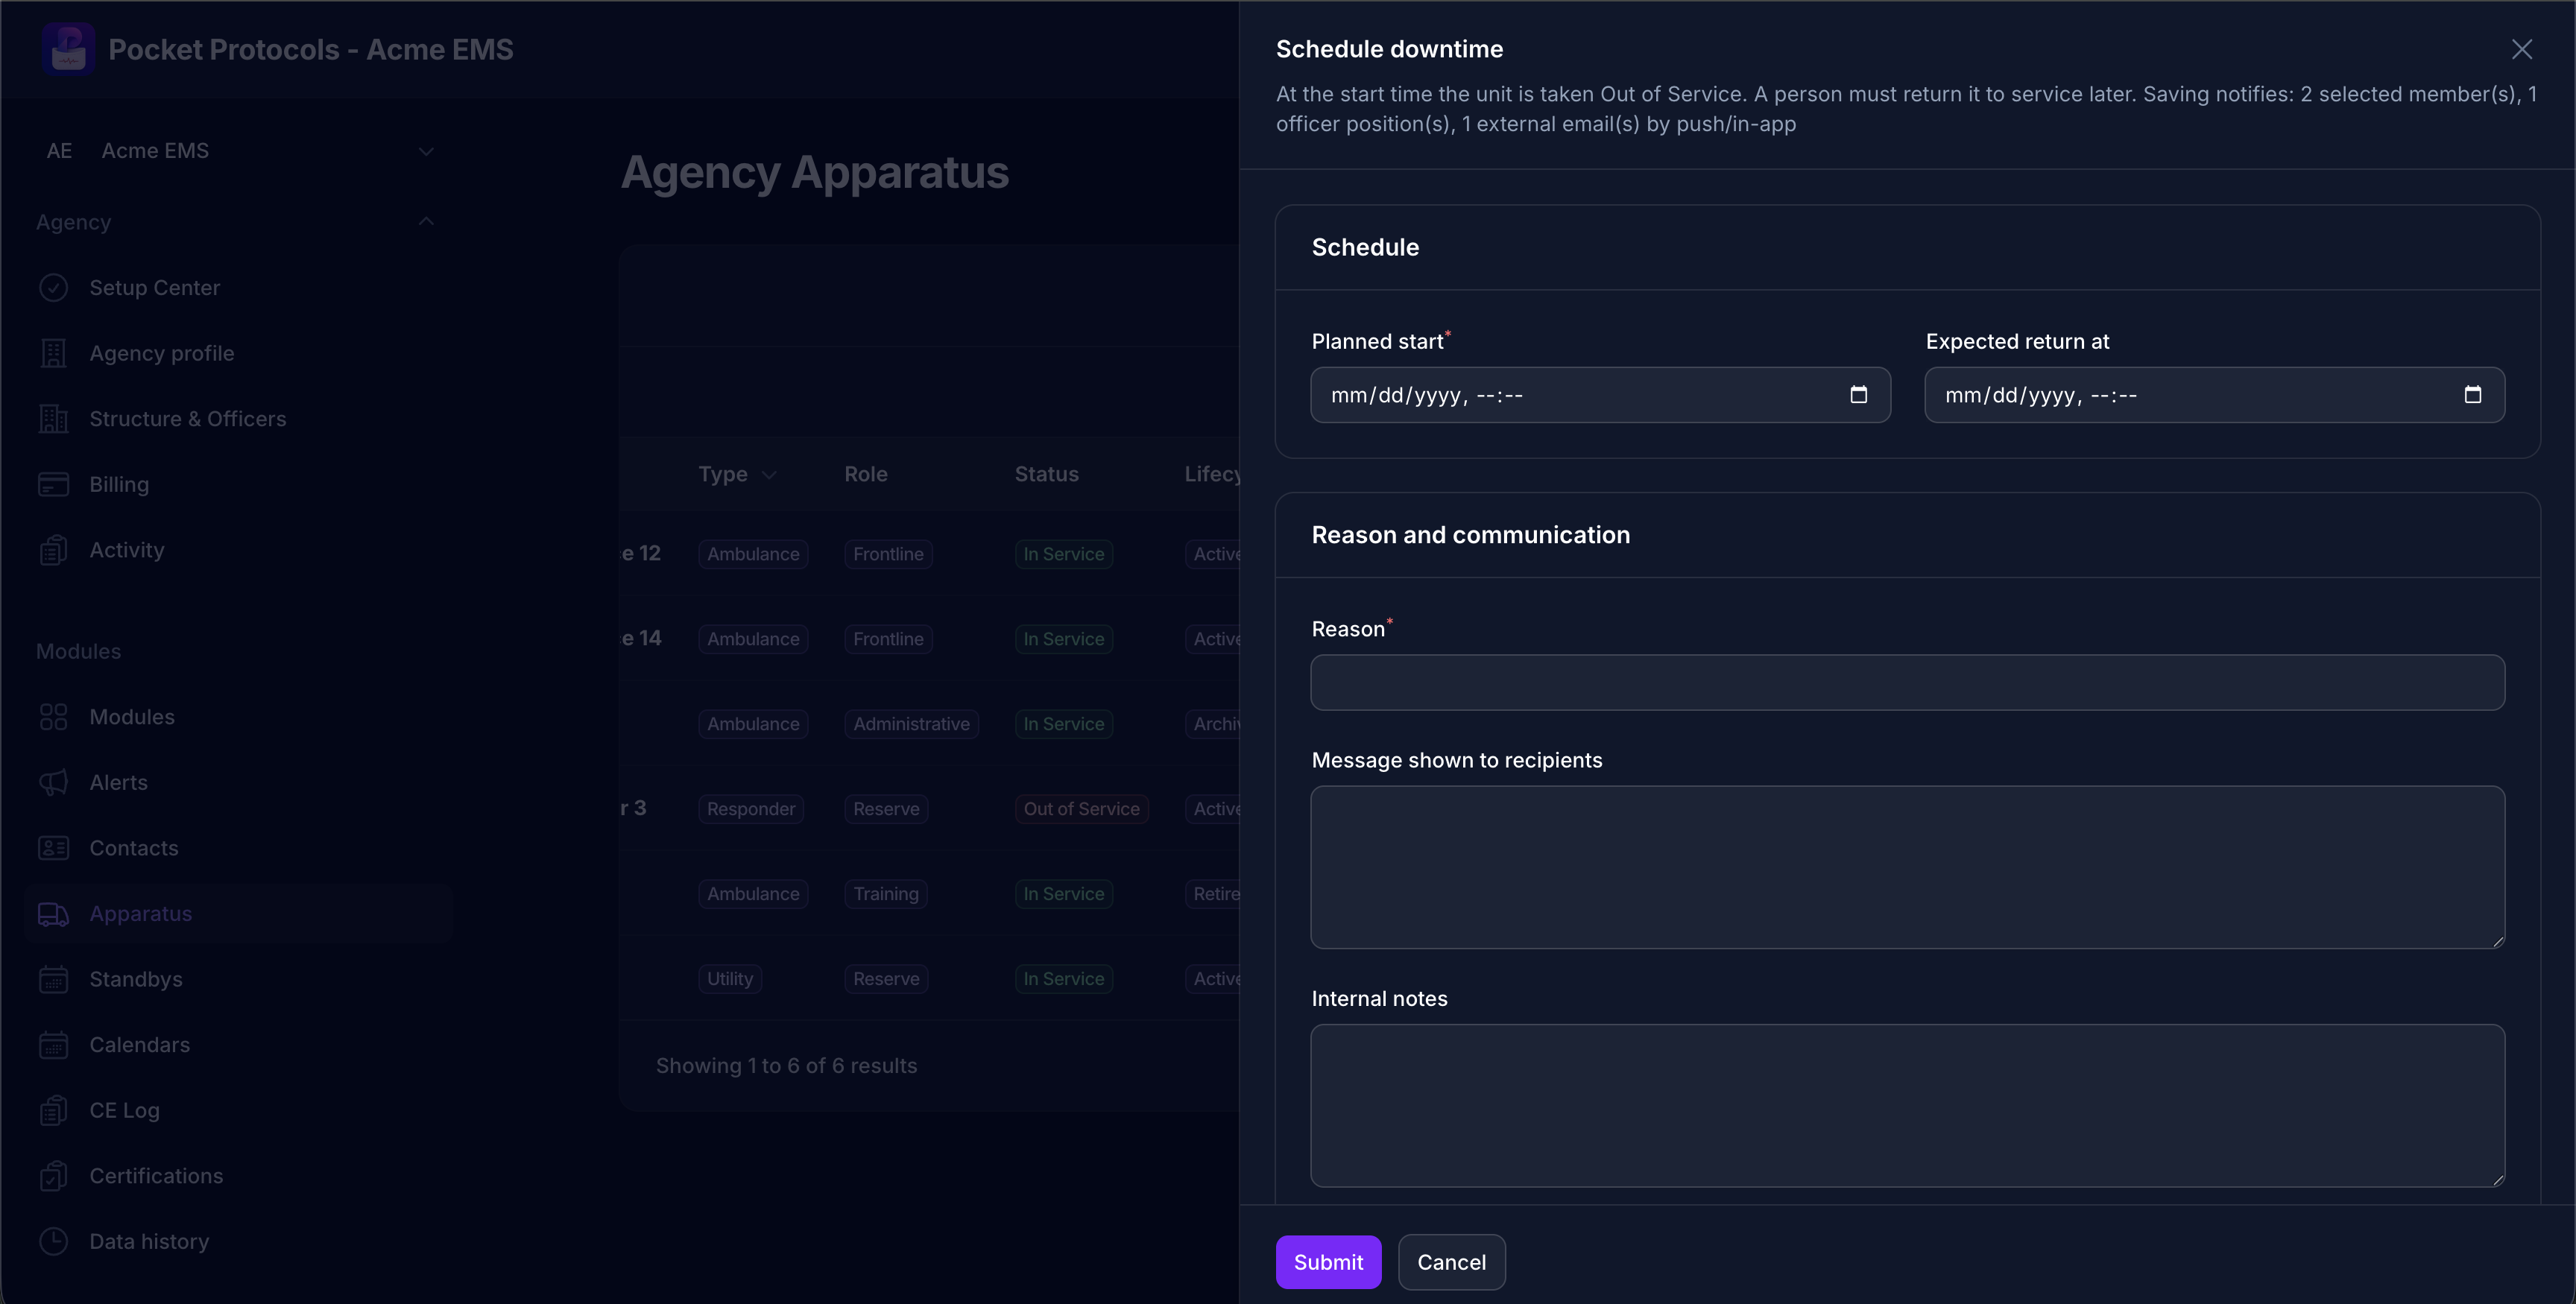Viewport: 2576px width, 1304px height.
Task: Click the Agency profile building icon
Action: tap(53, 353)
